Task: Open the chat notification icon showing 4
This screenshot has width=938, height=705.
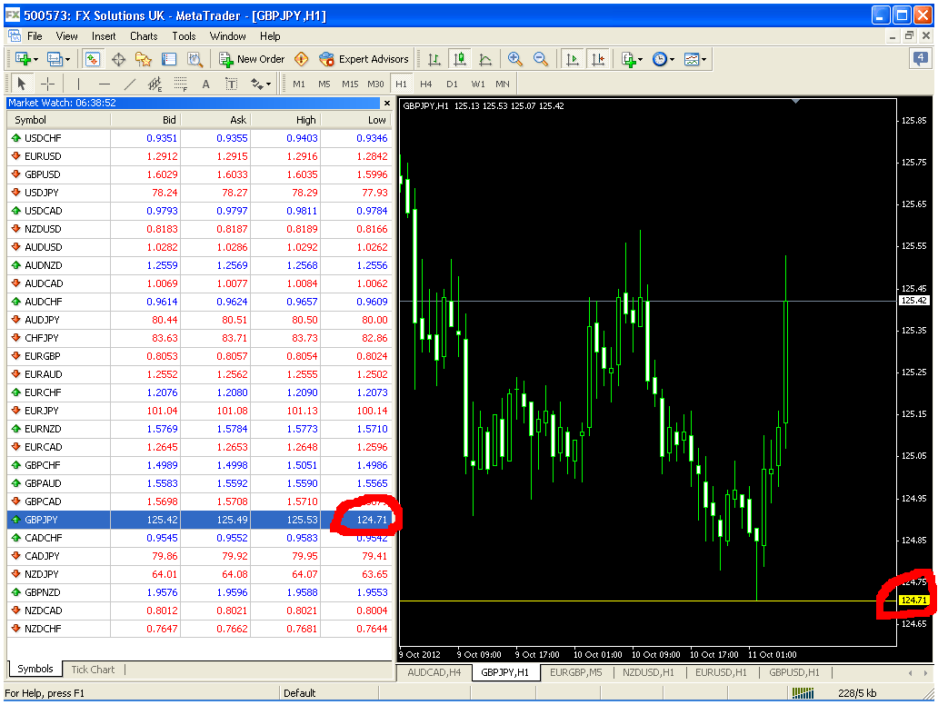Action: [x=920, y=59]
